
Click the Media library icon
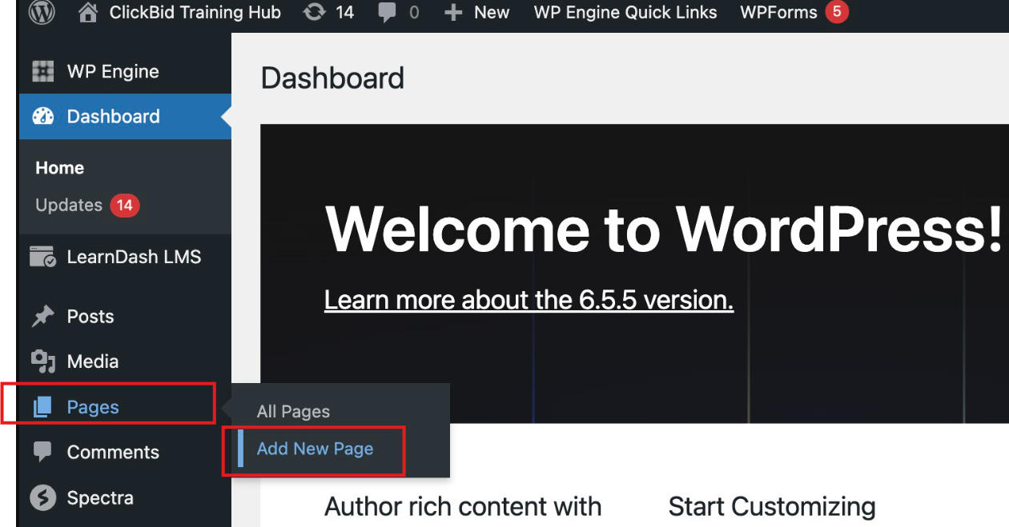[x=42, y=361]
